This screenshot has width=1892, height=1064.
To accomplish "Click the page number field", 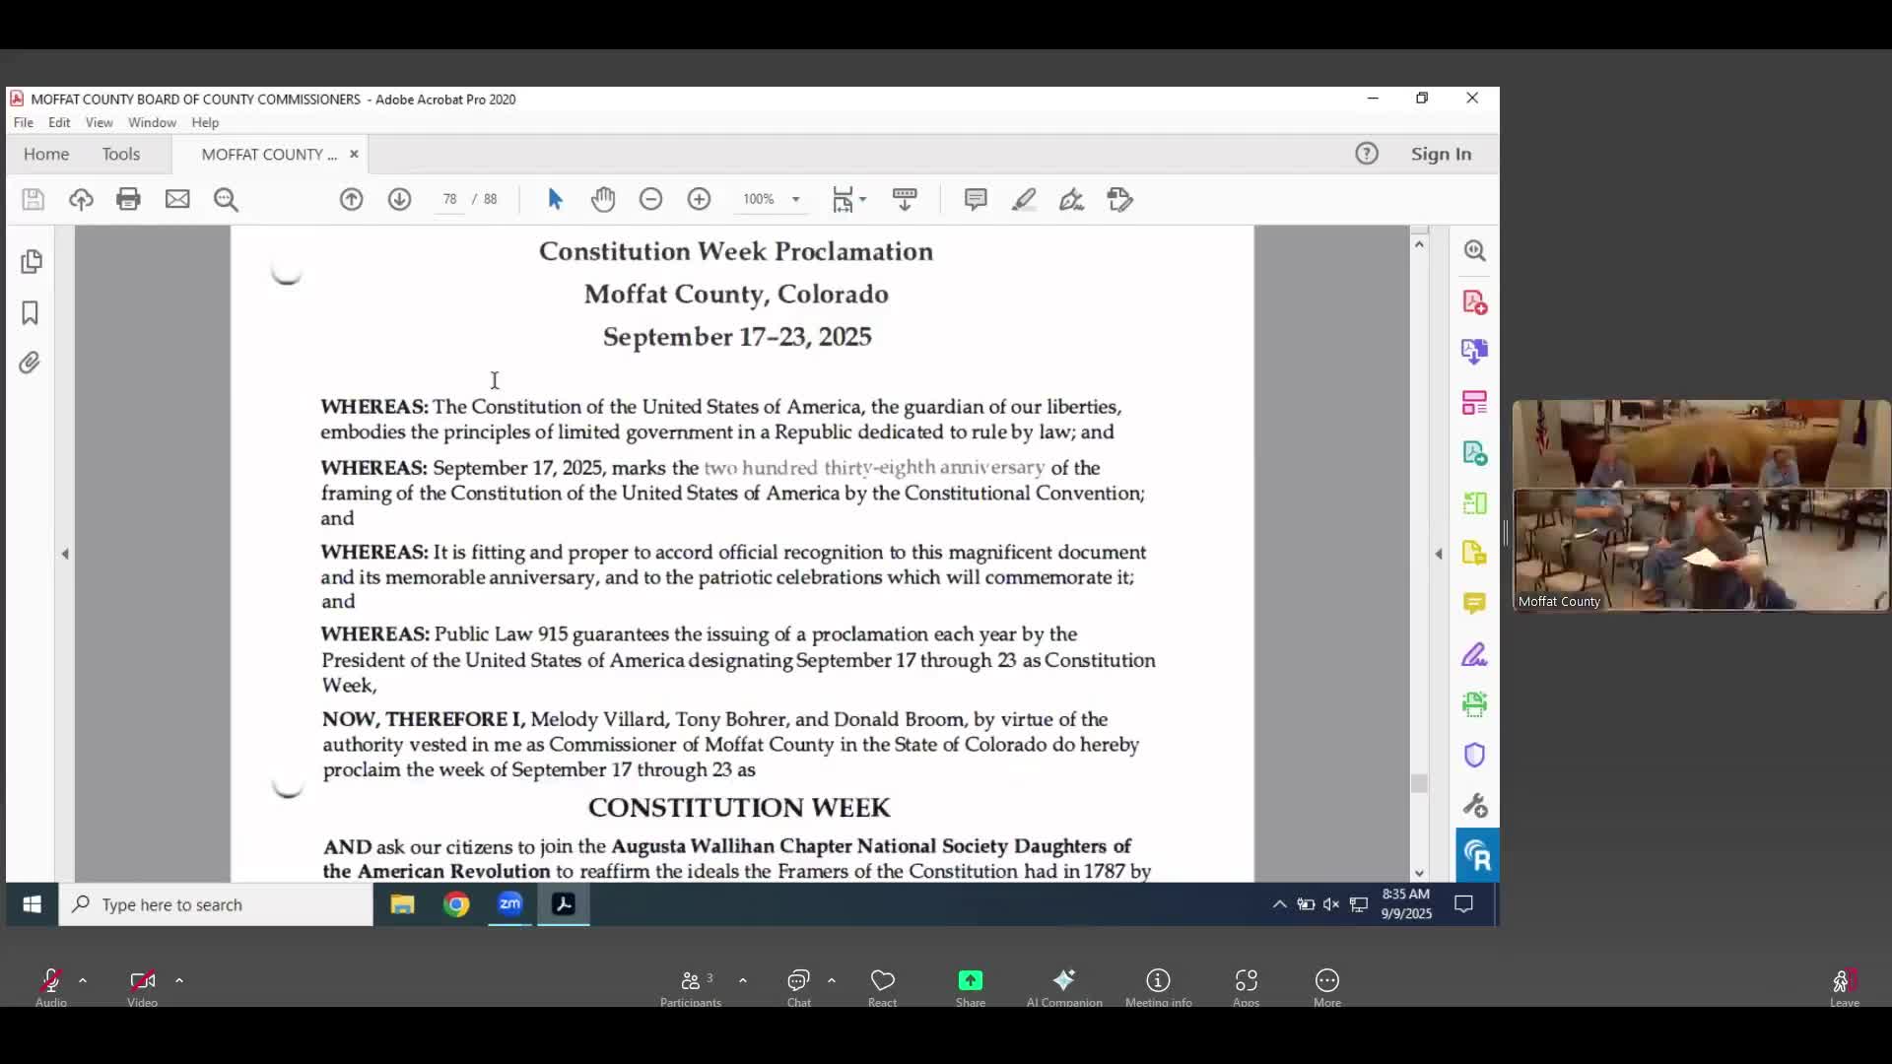I will coord(450,199).
